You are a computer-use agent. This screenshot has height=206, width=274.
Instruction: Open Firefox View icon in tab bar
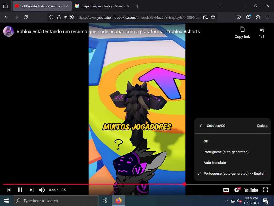5,6
